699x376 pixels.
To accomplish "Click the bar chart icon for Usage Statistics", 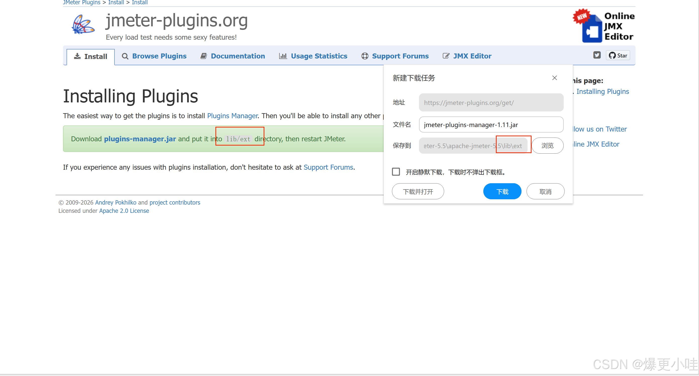I will pyautogui.click(x=283, y=56).
